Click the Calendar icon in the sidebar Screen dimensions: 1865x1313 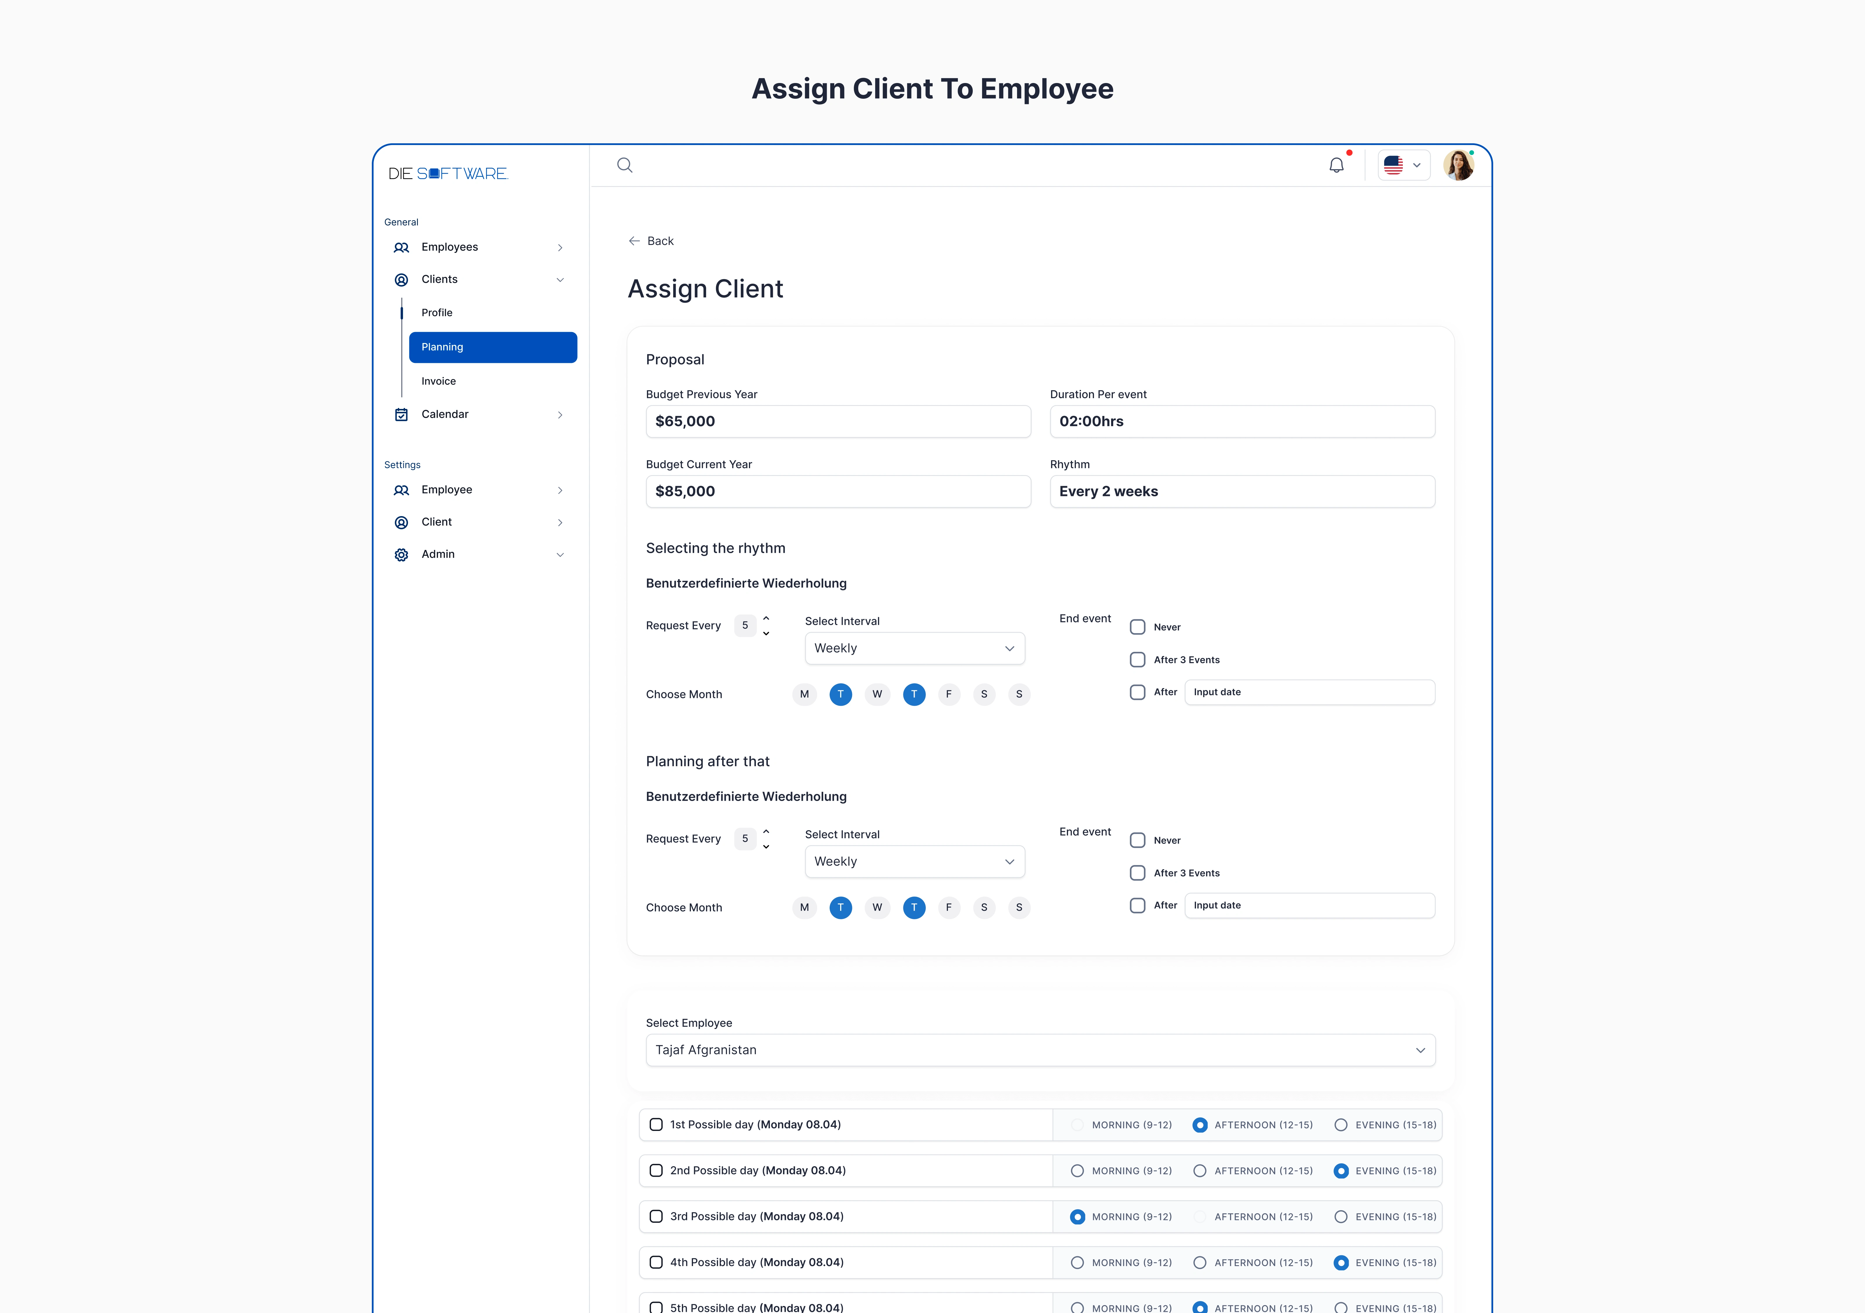[x=401, y=415]
